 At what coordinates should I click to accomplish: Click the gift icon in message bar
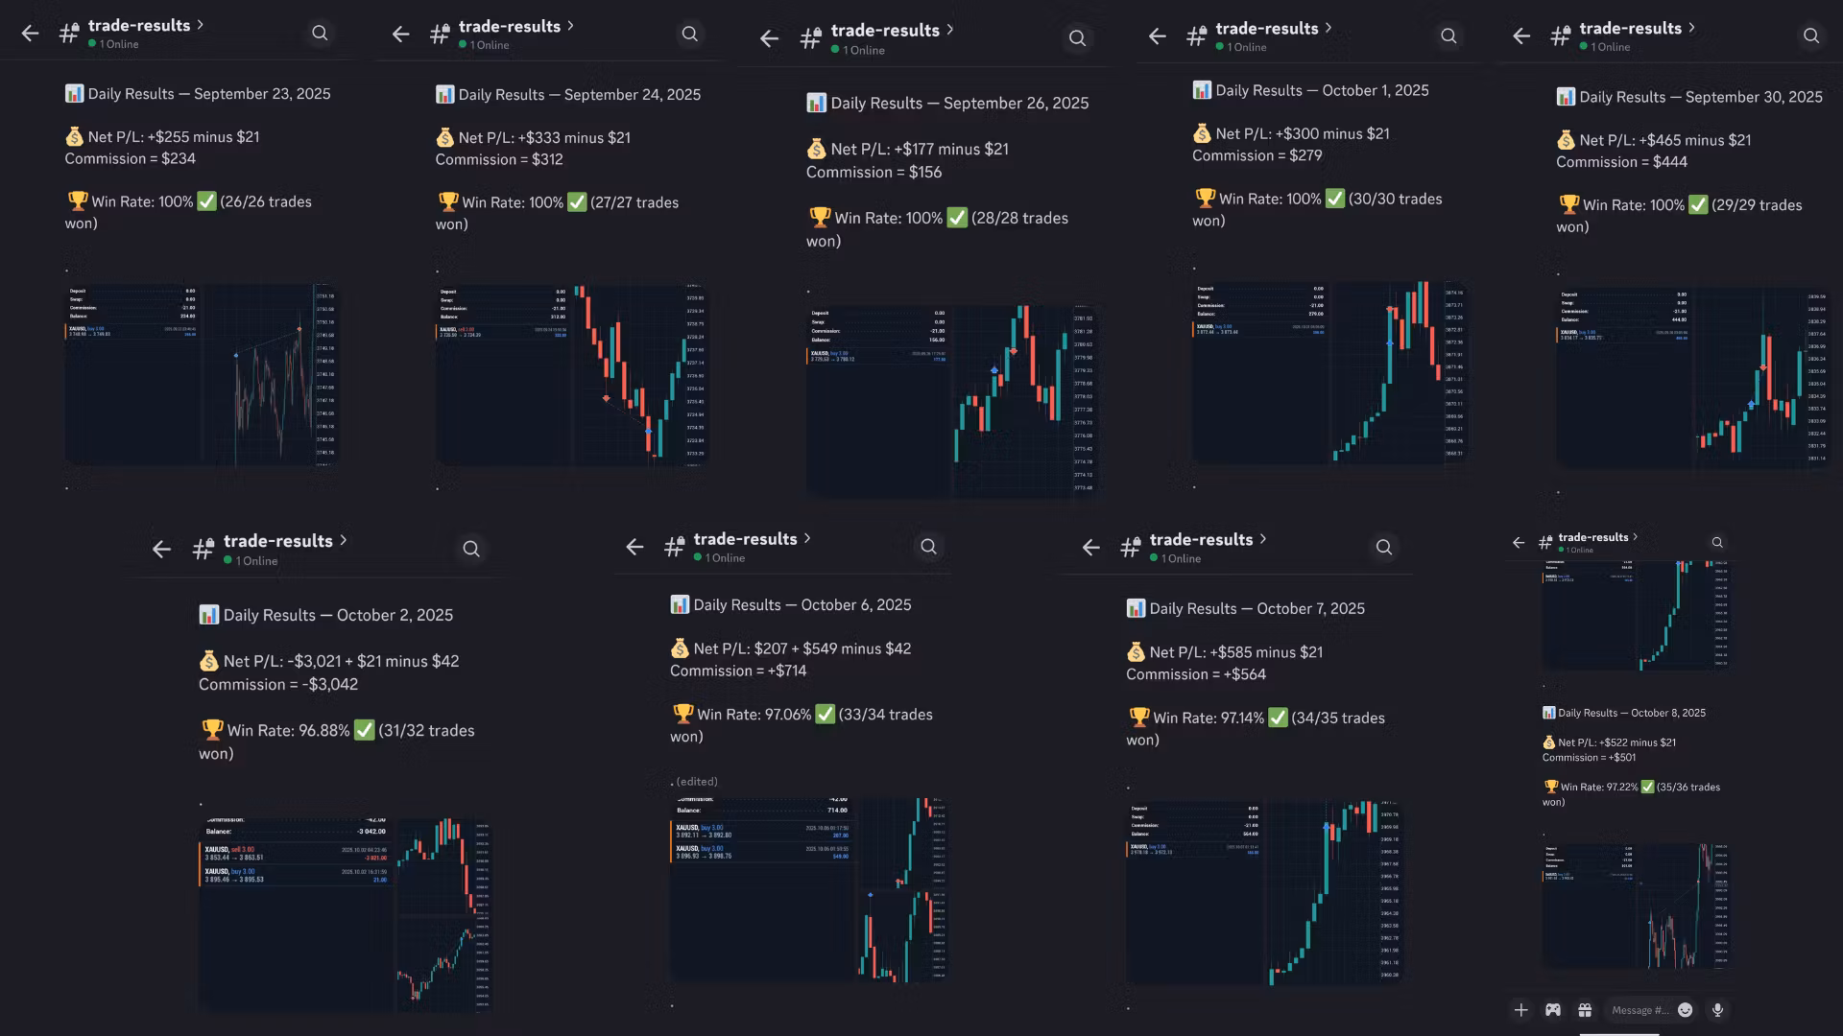pos(1585,1009)
